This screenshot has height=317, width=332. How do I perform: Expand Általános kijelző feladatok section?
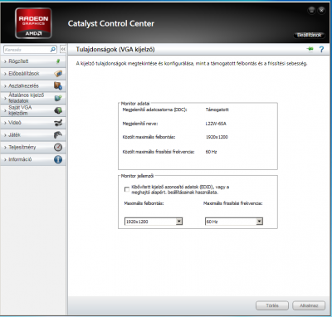[33, 98]
